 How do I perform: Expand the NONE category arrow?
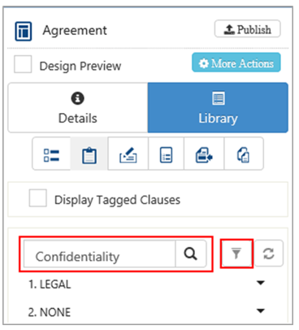(261, 310)
